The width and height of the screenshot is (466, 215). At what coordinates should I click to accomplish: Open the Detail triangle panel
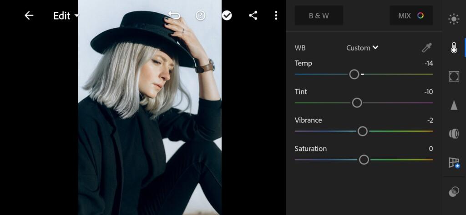pyautogui.click(x=454, y=105)
